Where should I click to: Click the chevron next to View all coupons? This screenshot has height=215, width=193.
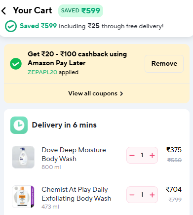pyautogui.click(x=121, y=94)
